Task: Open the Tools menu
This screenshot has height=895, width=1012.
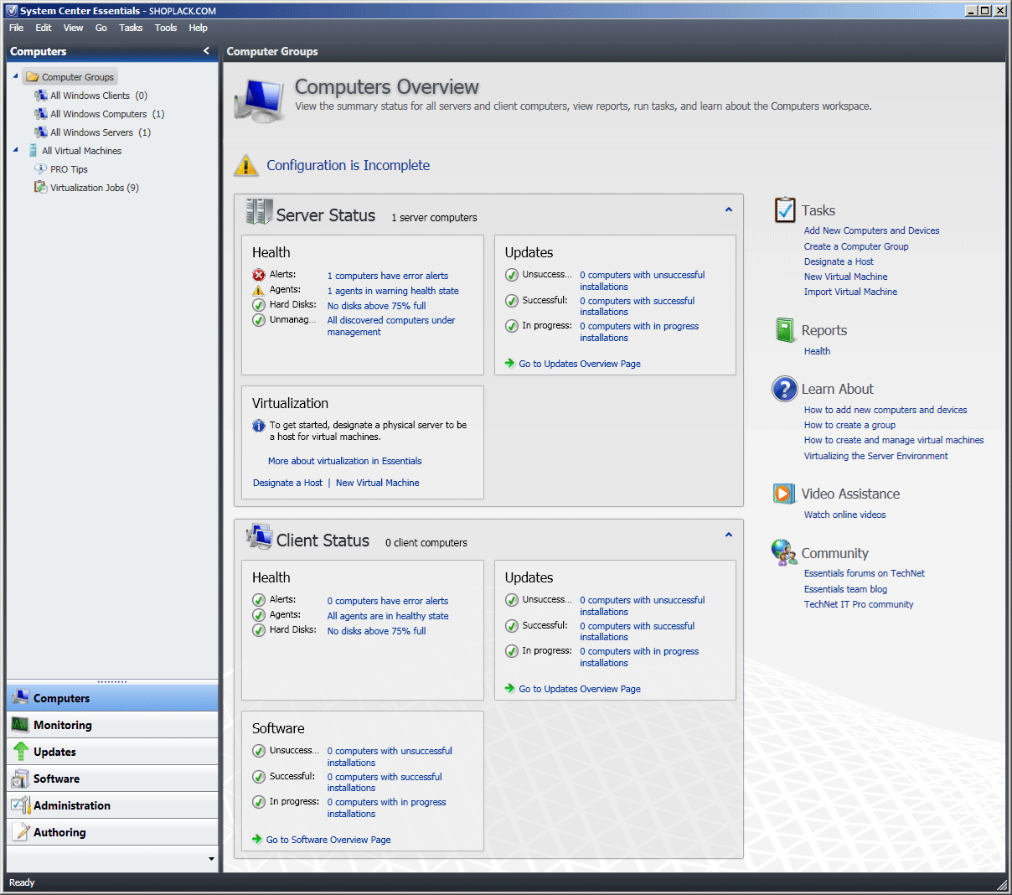Action: [166, 28]
